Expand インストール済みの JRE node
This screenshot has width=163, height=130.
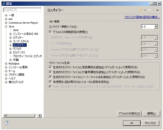click(x=10, y=34)
